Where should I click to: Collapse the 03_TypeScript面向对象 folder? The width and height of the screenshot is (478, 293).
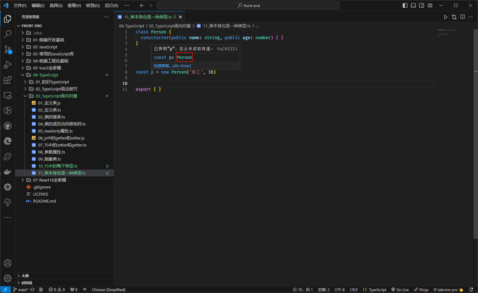56,96
